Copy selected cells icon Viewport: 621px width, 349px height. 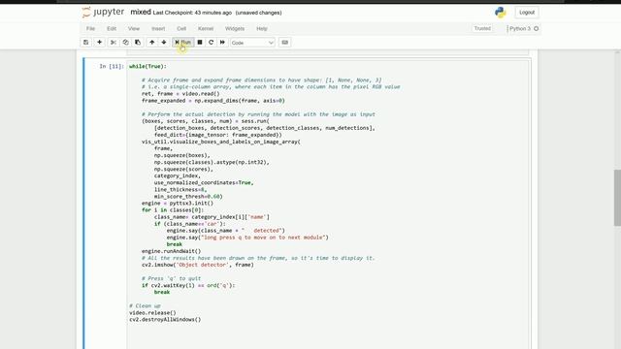coord(125,43)
